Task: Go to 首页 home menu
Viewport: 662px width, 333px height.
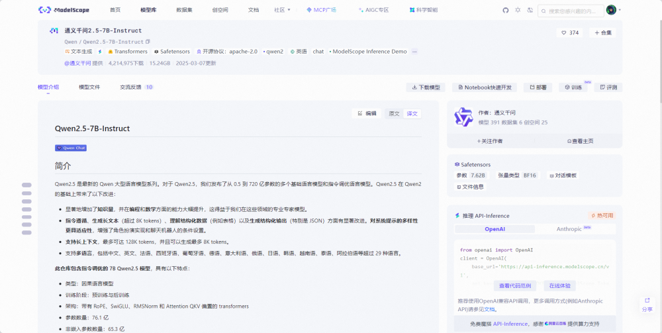Action: [115, 10]
